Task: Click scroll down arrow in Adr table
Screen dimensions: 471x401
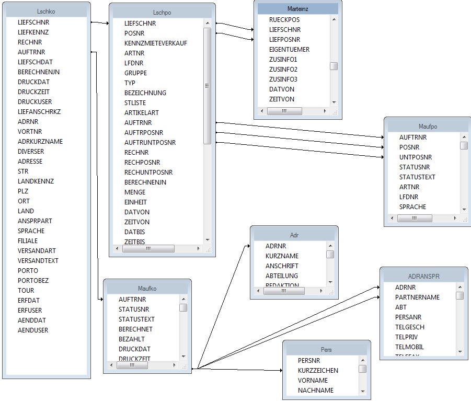Action: tap(330, 282)
